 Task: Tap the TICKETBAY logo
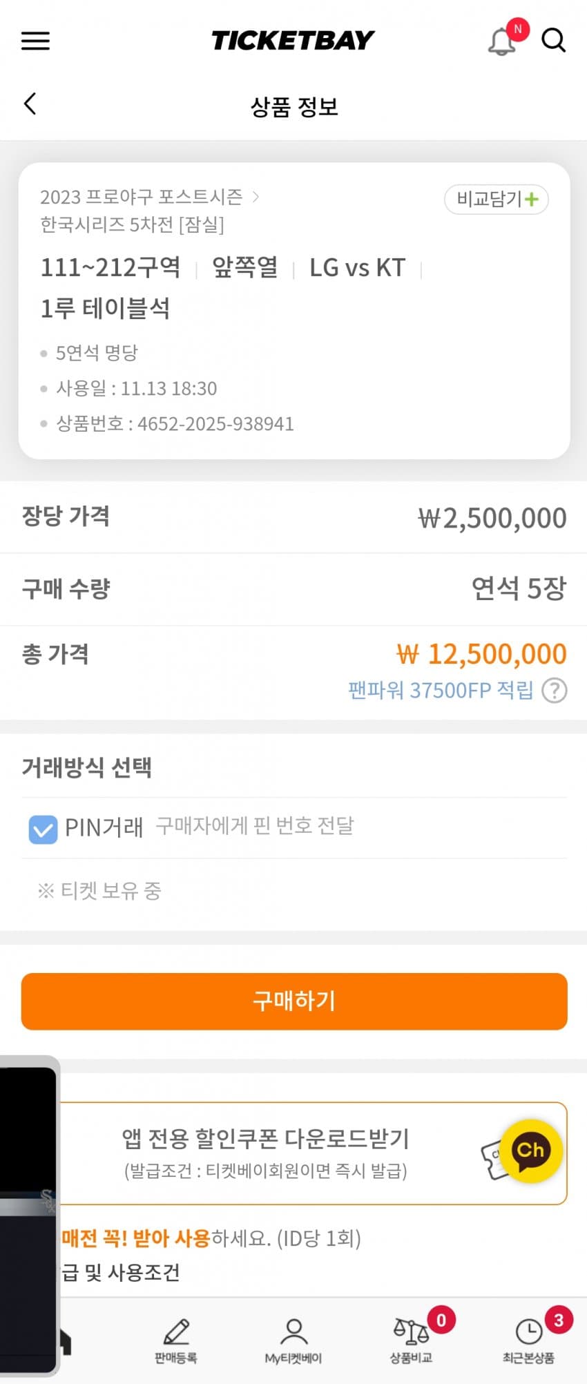tap(293, 41)
